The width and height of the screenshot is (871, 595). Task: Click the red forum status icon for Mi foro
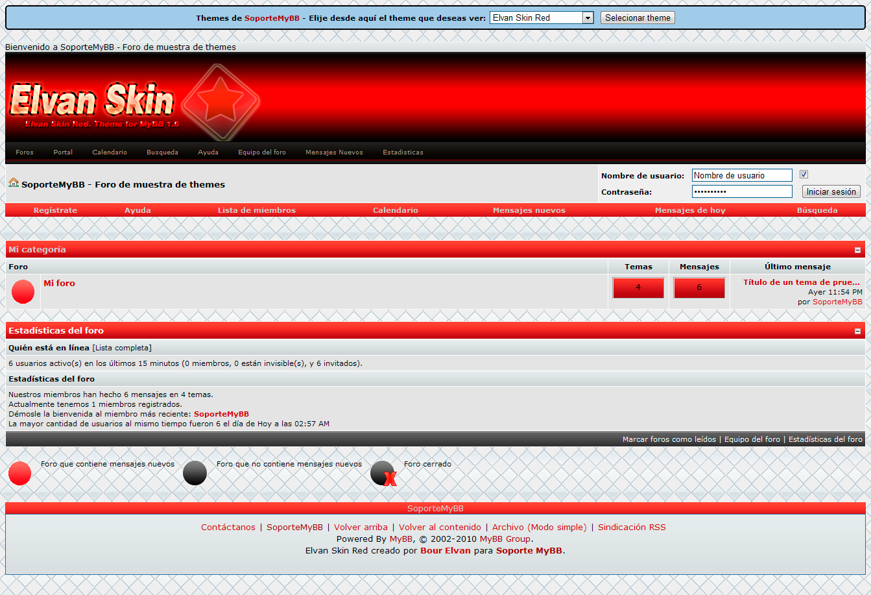[x=23, y=291]
